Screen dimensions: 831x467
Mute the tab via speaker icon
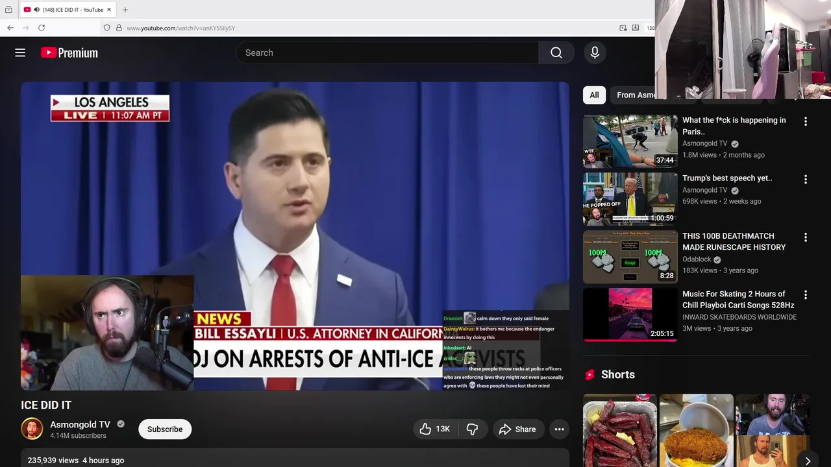pos(36,10)
